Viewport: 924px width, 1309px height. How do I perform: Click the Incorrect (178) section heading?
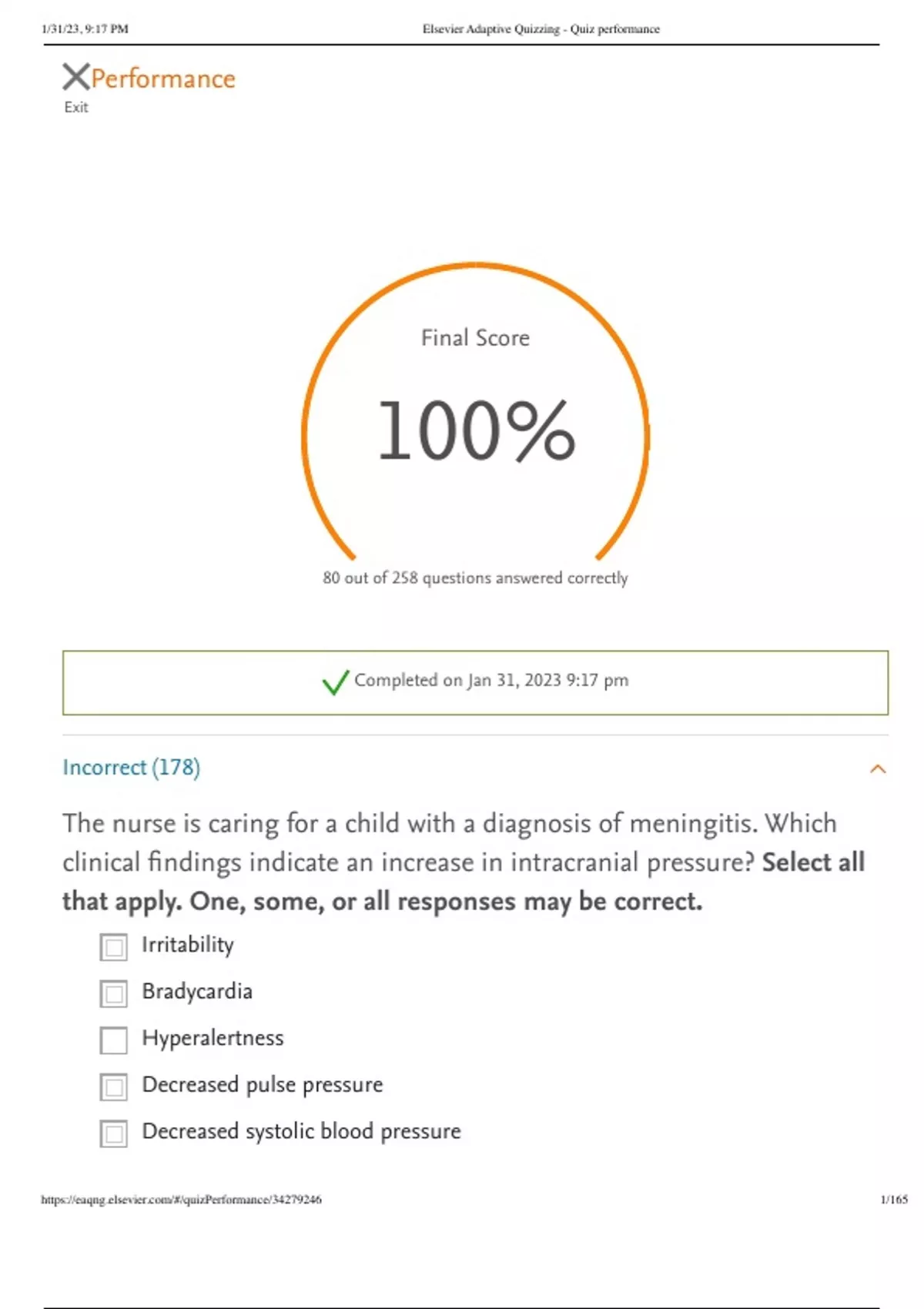132,768
